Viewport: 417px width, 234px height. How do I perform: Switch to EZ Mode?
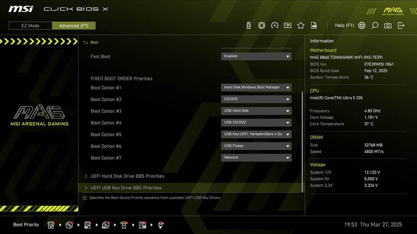[x=30, y=26]
